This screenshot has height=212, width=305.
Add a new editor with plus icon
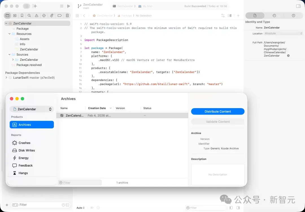[238, 15]
